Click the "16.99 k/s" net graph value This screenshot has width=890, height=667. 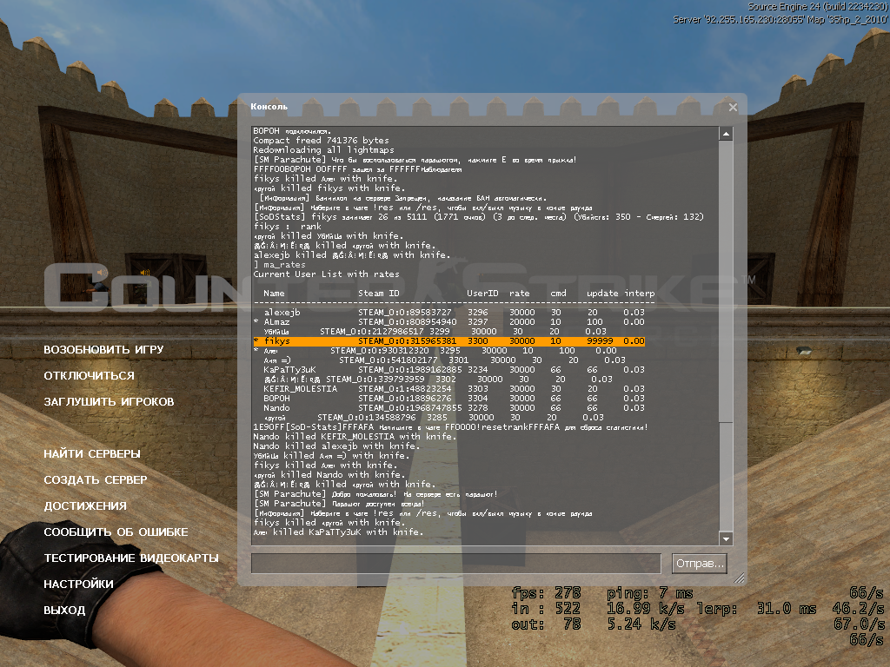pyautogui.click(x=646, y=609)
